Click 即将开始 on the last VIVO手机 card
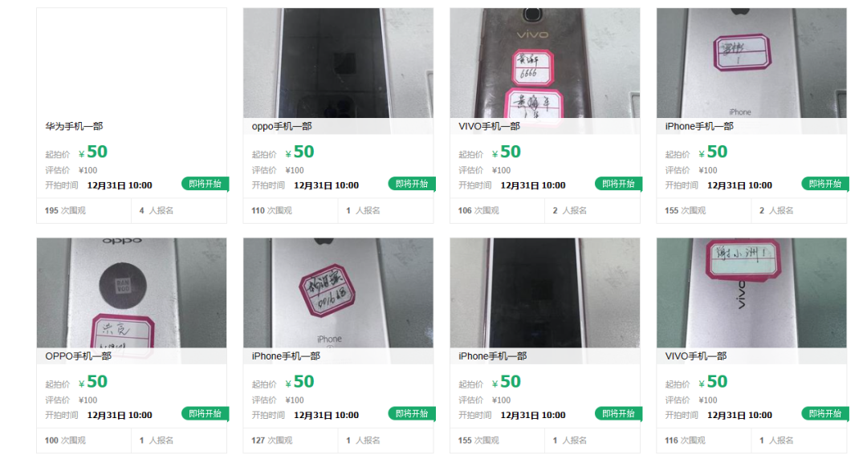The width and height of the screenshot is (867, 459). (825, 413)
